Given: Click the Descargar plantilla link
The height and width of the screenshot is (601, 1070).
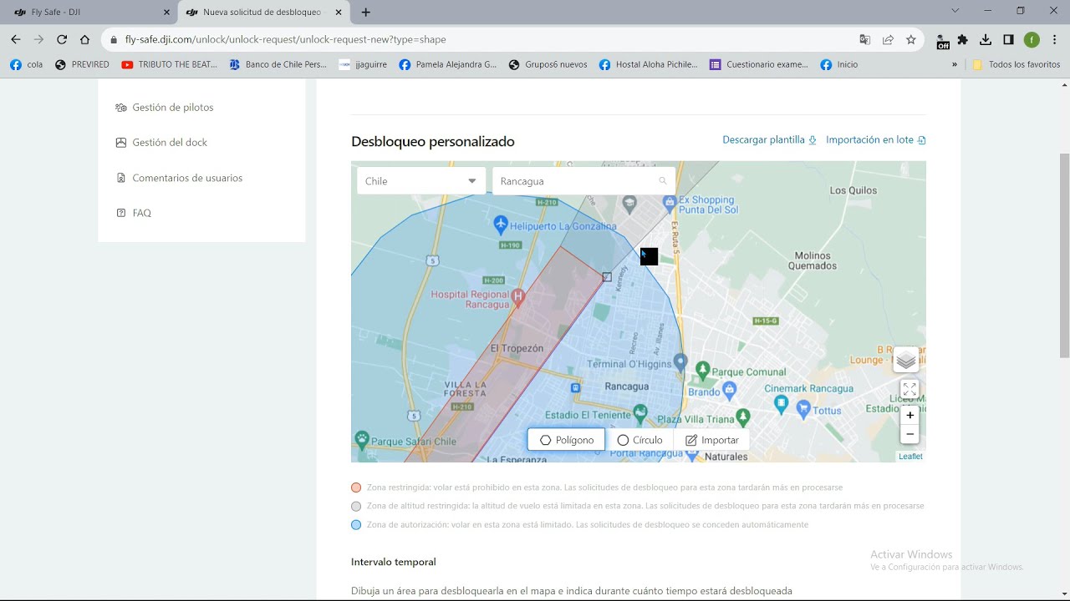Looking at the screenshot, I should [769, 140].
